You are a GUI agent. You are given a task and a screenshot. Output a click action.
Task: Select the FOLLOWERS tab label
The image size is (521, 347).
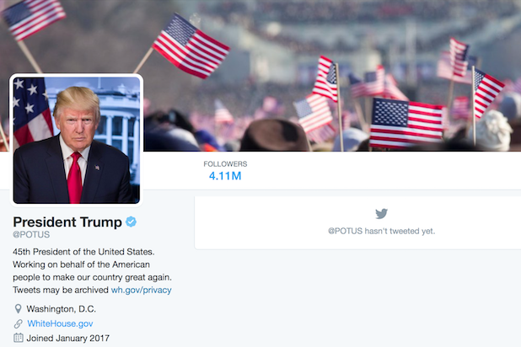225,164
